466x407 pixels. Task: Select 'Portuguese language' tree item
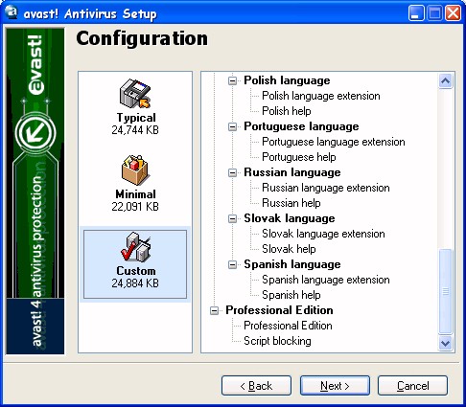click(x=301, y=126)
